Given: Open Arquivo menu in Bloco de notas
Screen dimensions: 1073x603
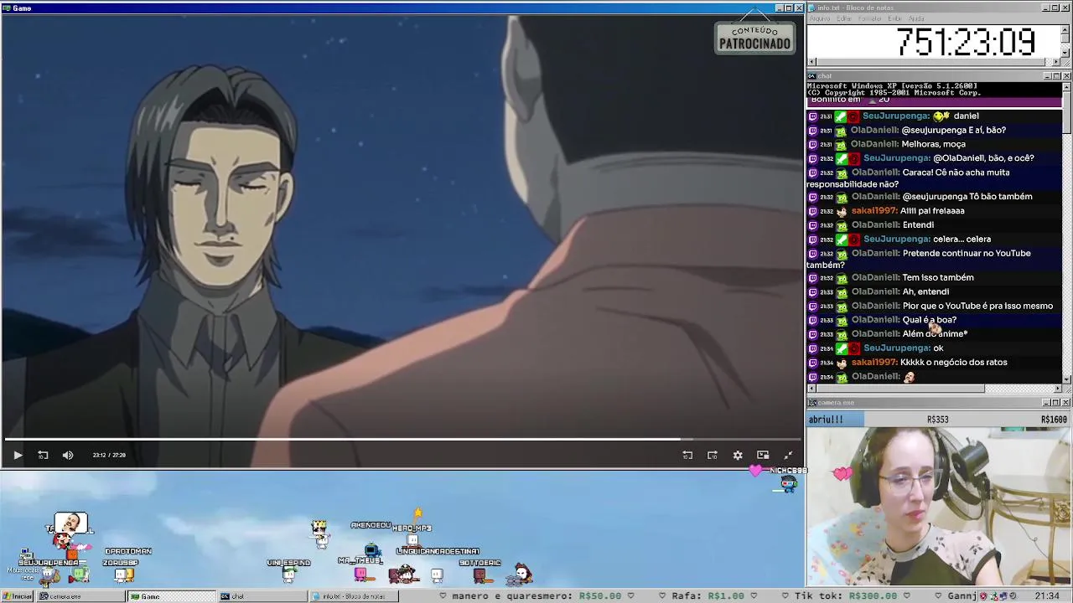Looking at the screenshot, I should (x=819, y=18).
